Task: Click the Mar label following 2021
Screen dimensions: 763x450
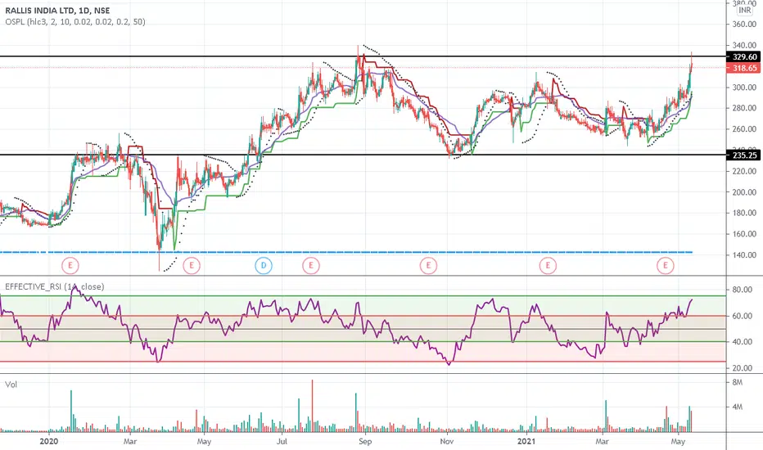Action: (x=602, y=441)
